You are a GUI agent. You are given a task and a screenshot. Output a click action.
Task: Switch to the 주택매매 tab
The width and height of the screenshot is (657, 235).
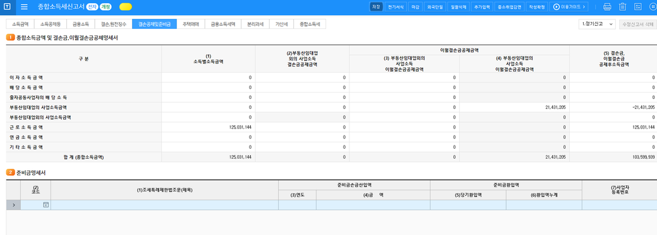point(191,24)
